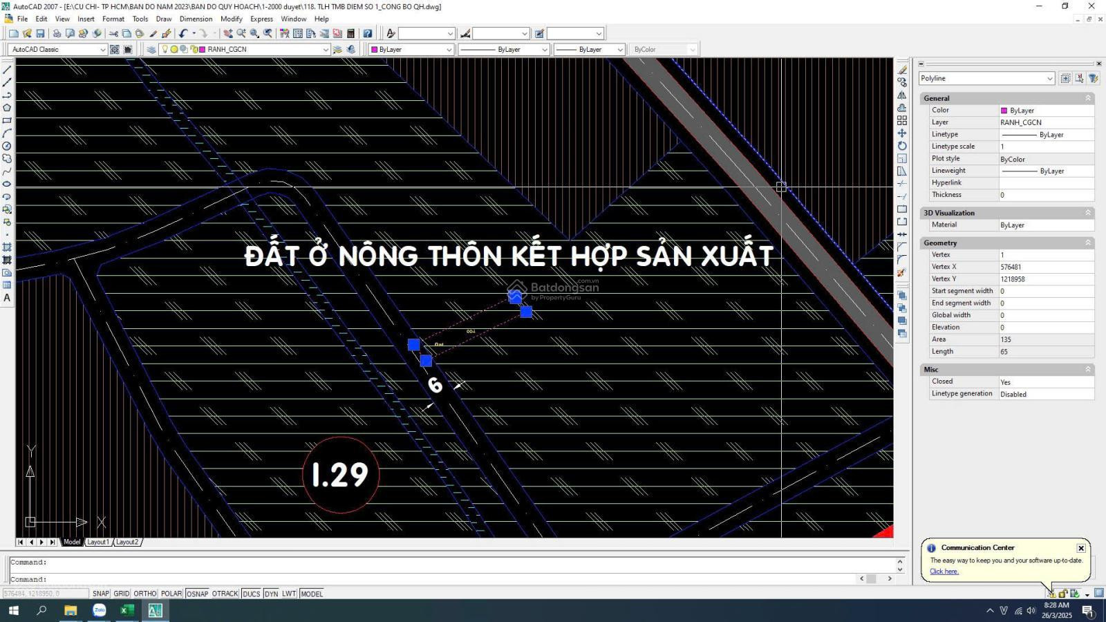Open the ByLayer color control dropdown
Viewport: 1106px width, 622px height.
pos(448,50)
